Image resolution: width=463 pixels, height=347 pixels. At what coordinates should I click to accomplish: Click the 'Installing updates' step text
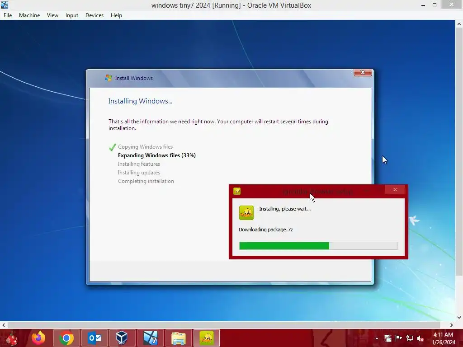pos(139,173)
